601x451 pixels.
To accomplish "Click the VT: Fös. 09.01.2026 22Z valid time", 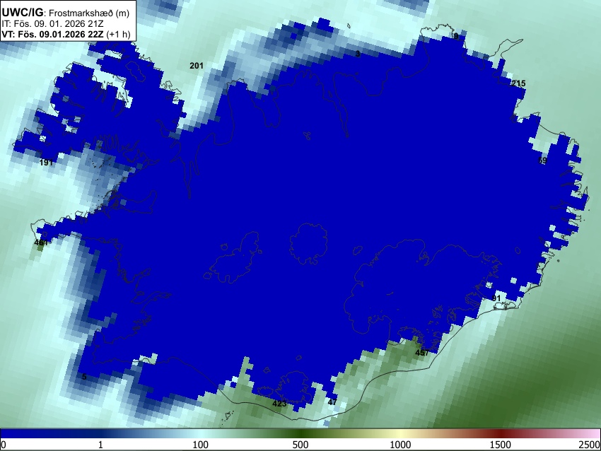I will point(66,34).
